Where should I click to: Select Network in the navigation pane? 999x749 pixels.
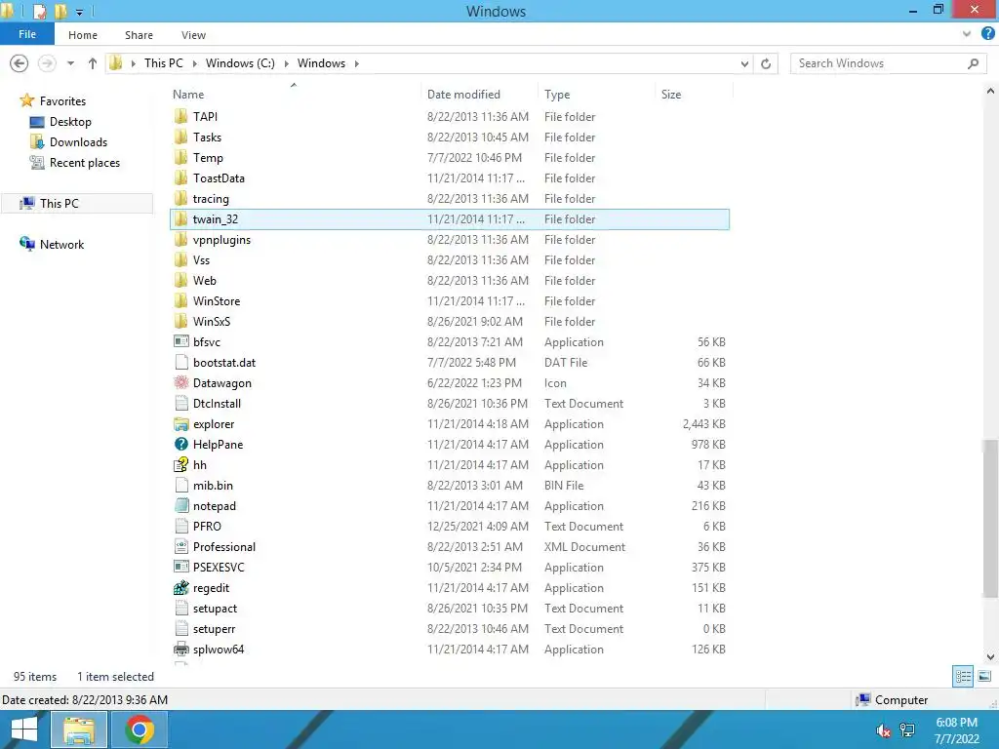click(61, 245)
